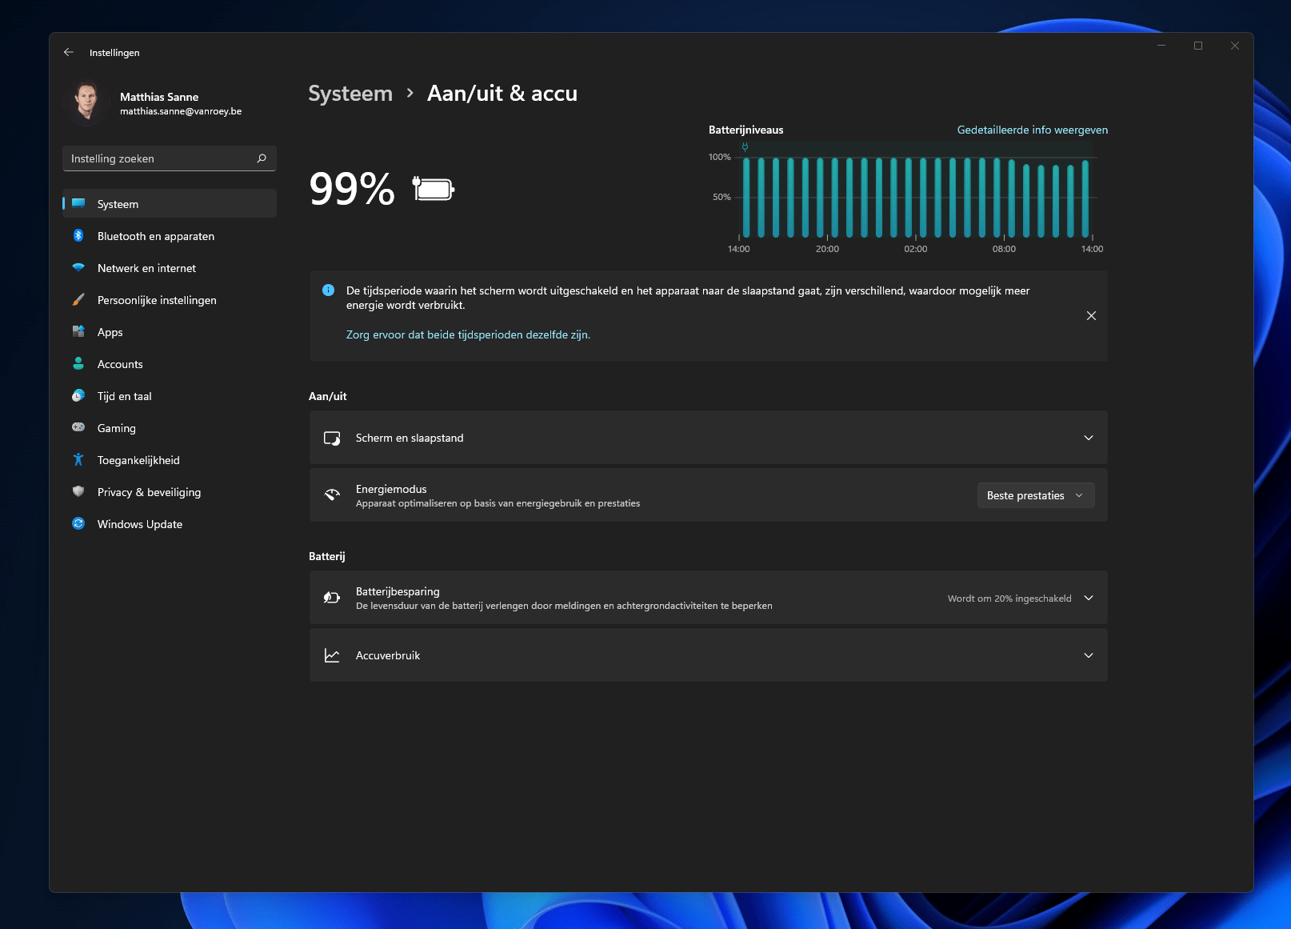Open the Gaming settings page
The image size is (1291, 929).
pyautogui.click(x=170, y=427)
